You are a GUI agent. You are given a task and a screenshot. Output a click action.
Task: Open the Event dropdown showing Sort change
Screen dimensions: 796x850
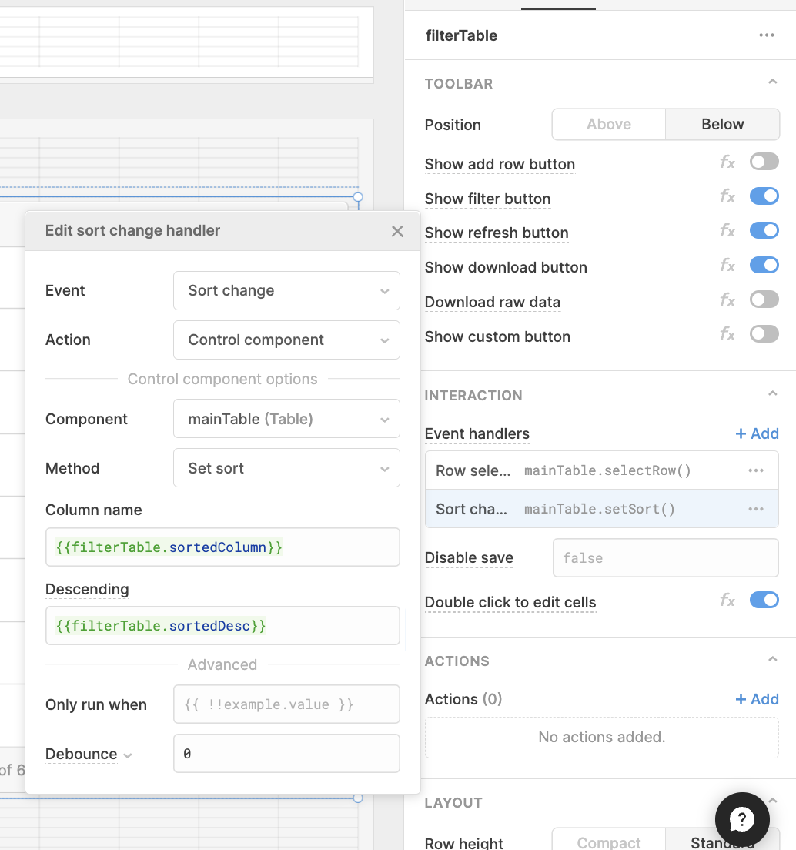(x=286, y=290)
